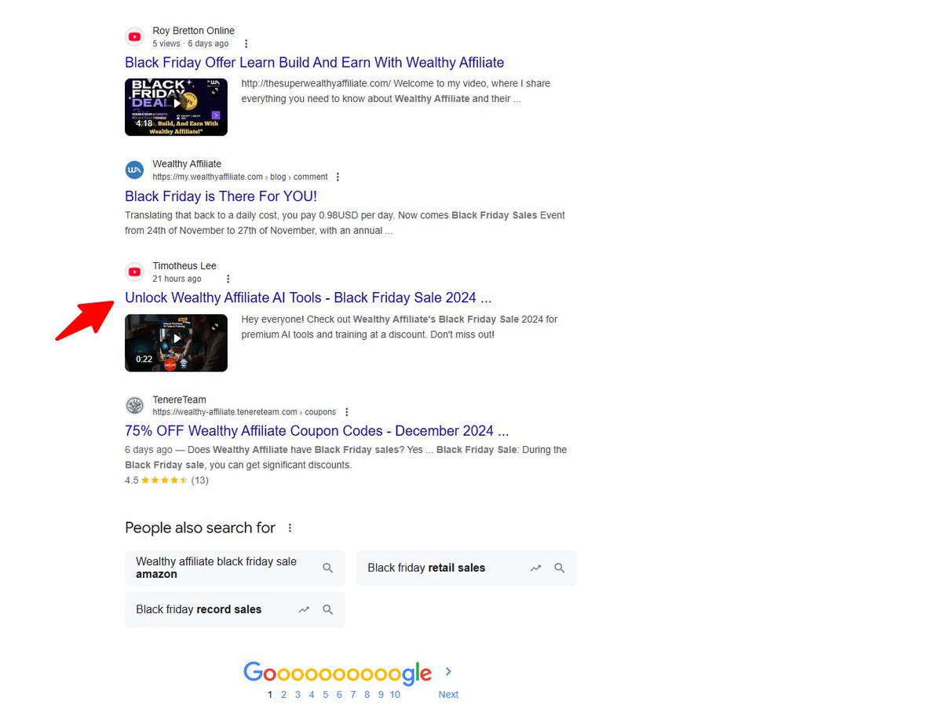Go to results page 5
Viewport: 942px width, 727px height.
325,695
